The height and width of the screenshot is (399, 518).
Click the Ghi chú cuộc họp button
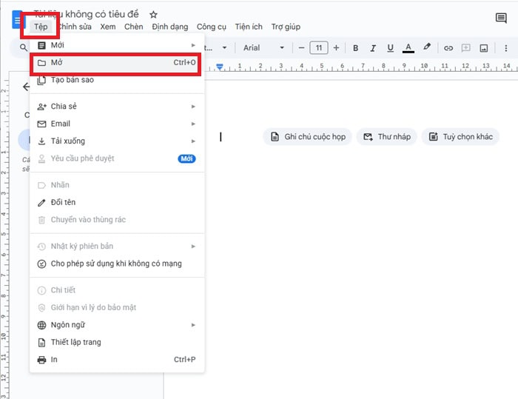[x=307, y=137]
